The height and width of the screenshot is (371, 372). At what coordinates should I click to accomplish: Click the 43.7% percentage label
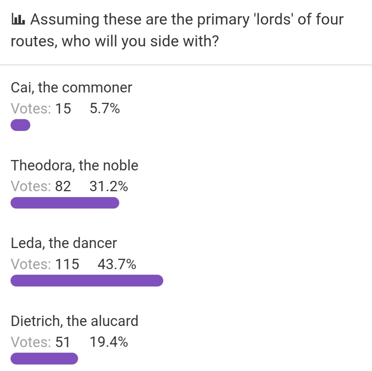[117, 264]
